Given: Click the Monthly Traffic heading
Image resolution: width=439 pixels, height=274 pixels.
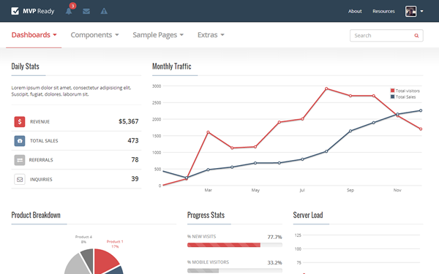Looking at the screenshot, I should coord(172,66).
